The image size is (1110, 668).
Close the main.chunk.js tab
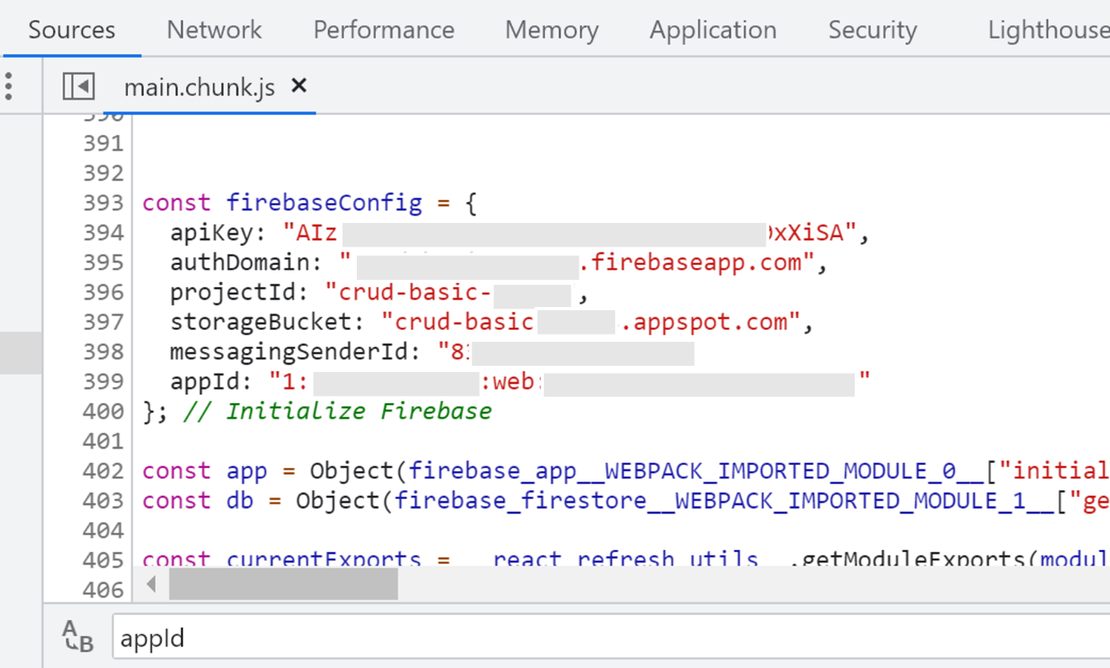pos(299,86)
